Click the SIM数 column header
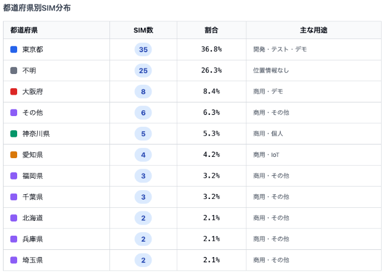The height and width of the screenshot is (273, 384). [x=143, y=30]
